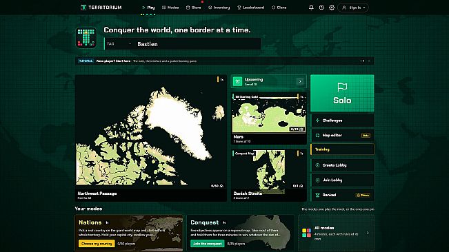The height and width of the screenshot is (252, 449).
Task: Start a Solo game
Action: coord(342,93)
